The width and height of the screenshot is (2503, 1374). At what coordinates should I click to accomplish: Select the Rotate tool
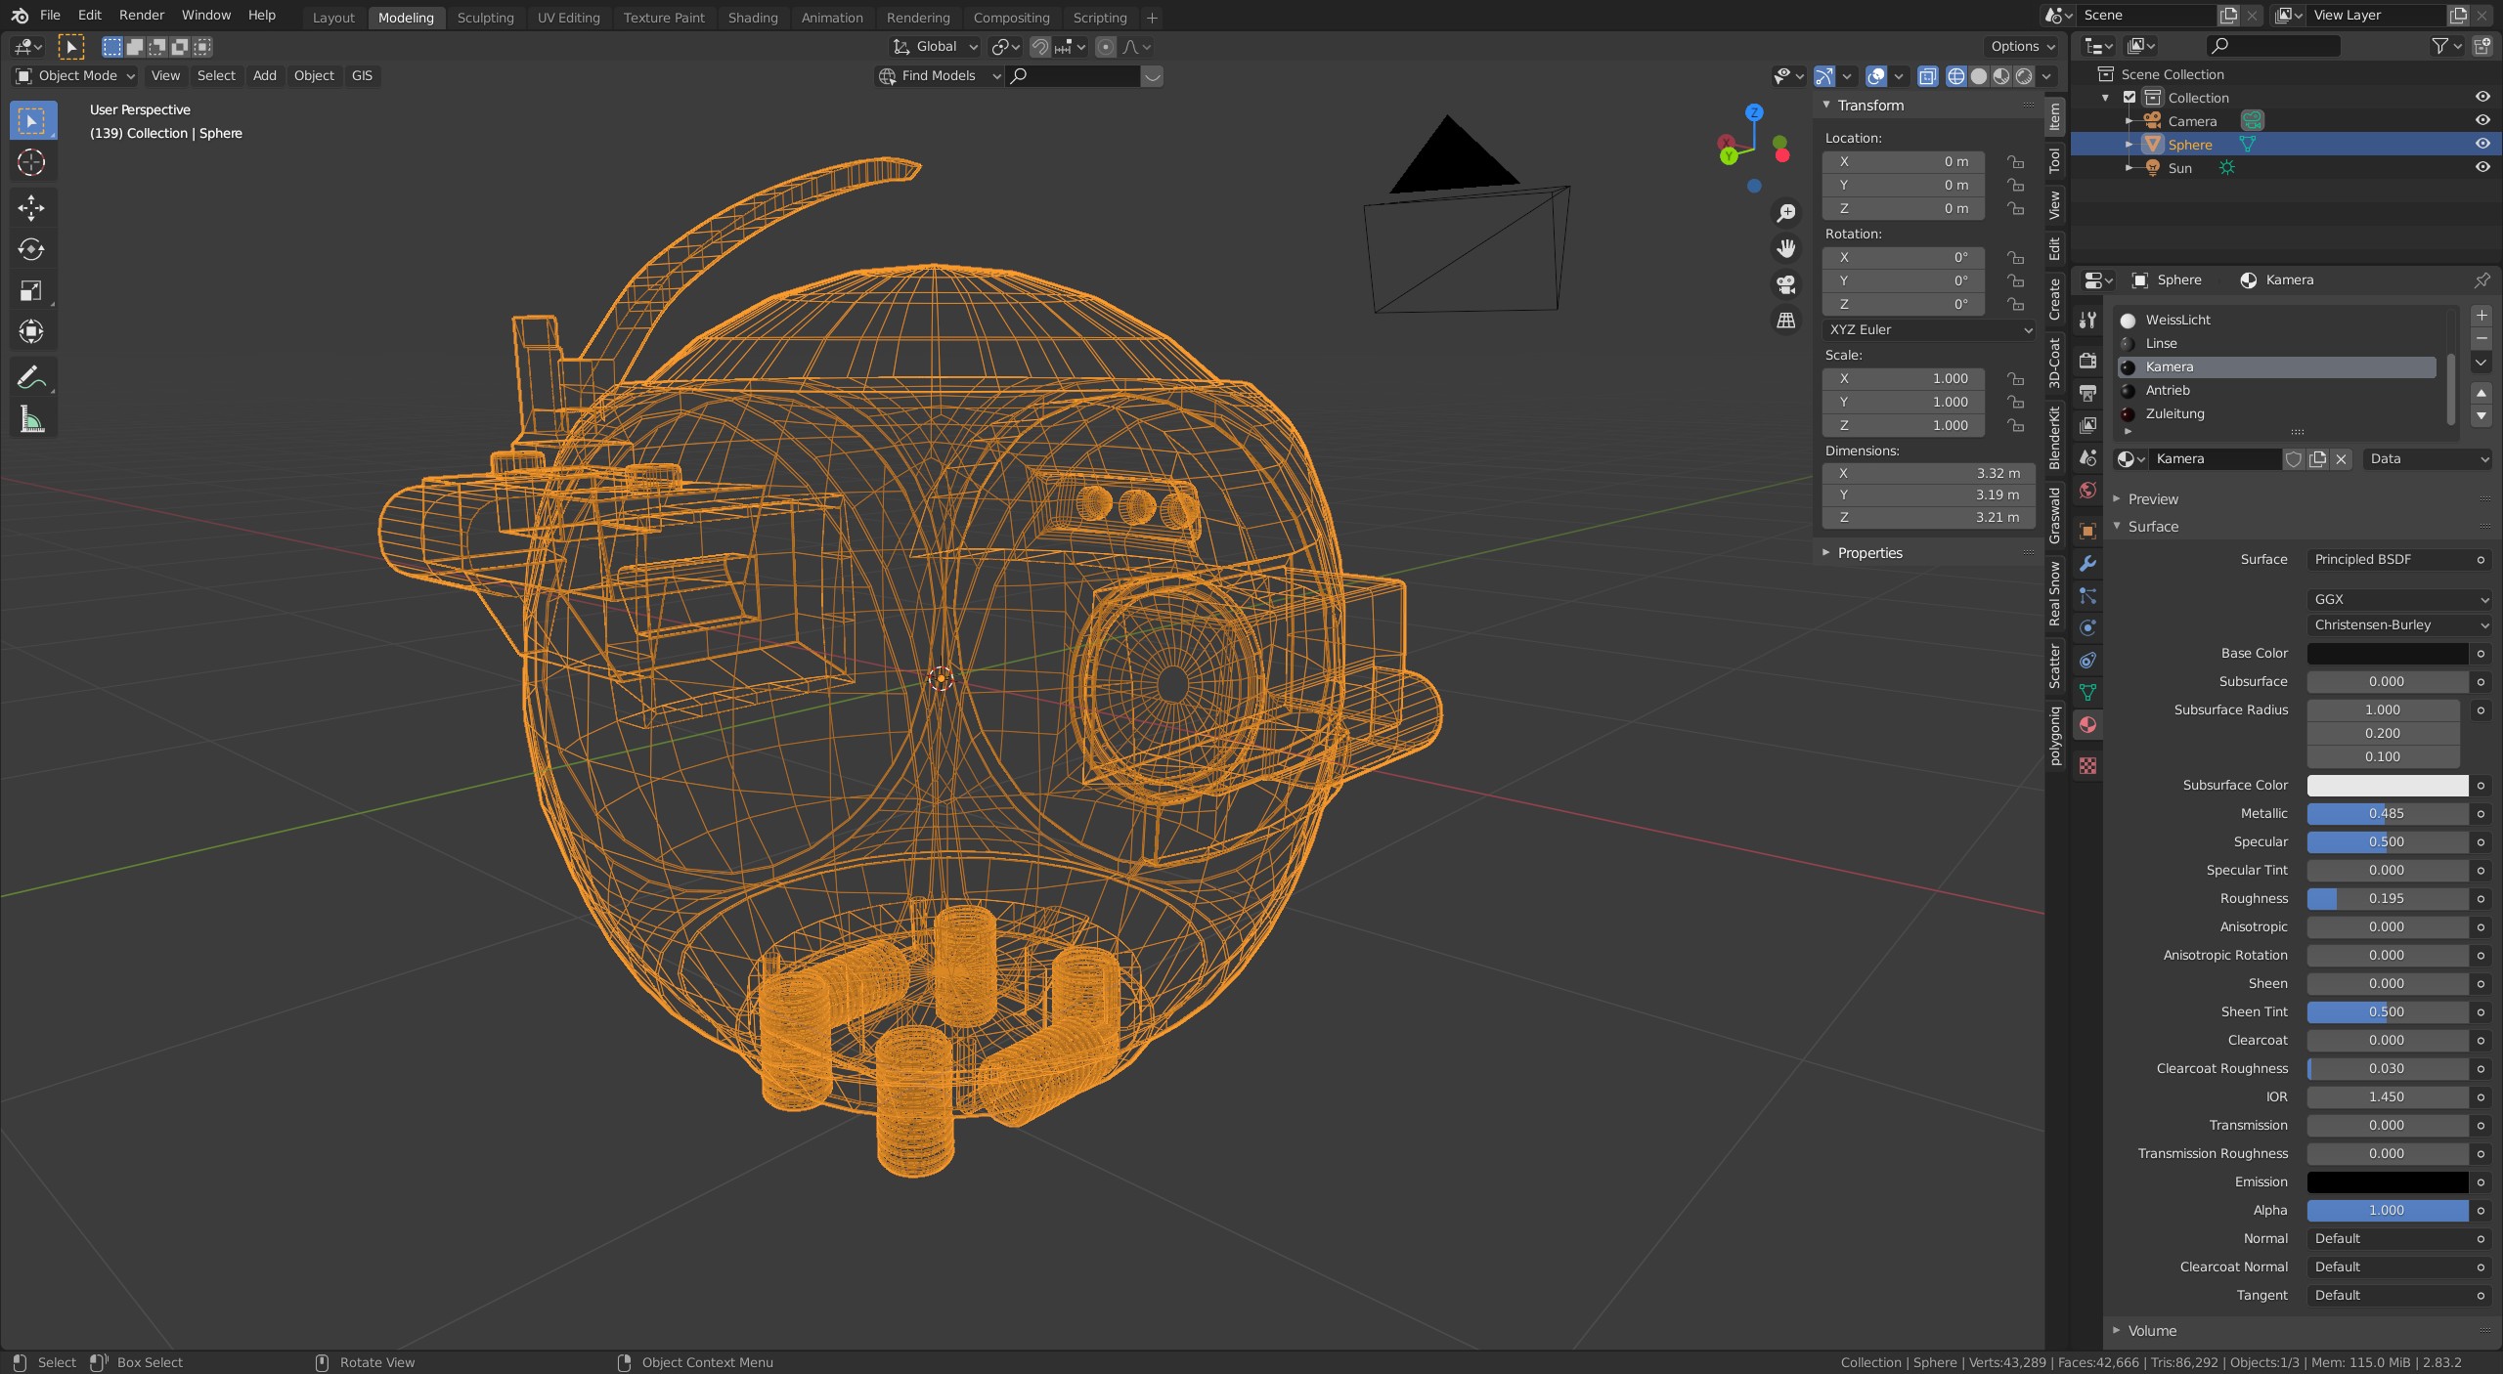pyautogui.click(x=31, y=249)
